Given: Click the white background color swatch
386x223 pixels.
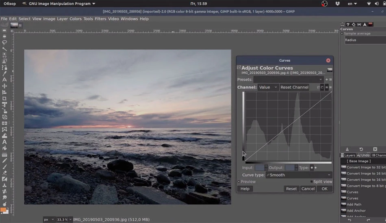Looking at the screenshot, I should [7, 212].
